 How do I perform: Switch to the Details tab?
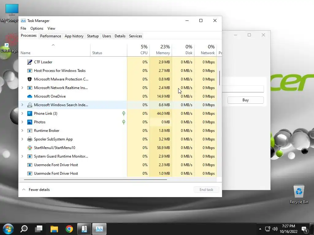[120, 36]
